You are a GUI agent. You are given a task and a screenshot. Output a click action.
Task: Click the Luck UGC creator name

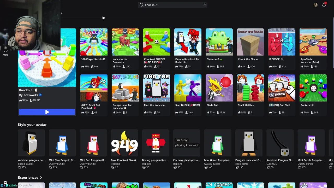coord(272,164)
